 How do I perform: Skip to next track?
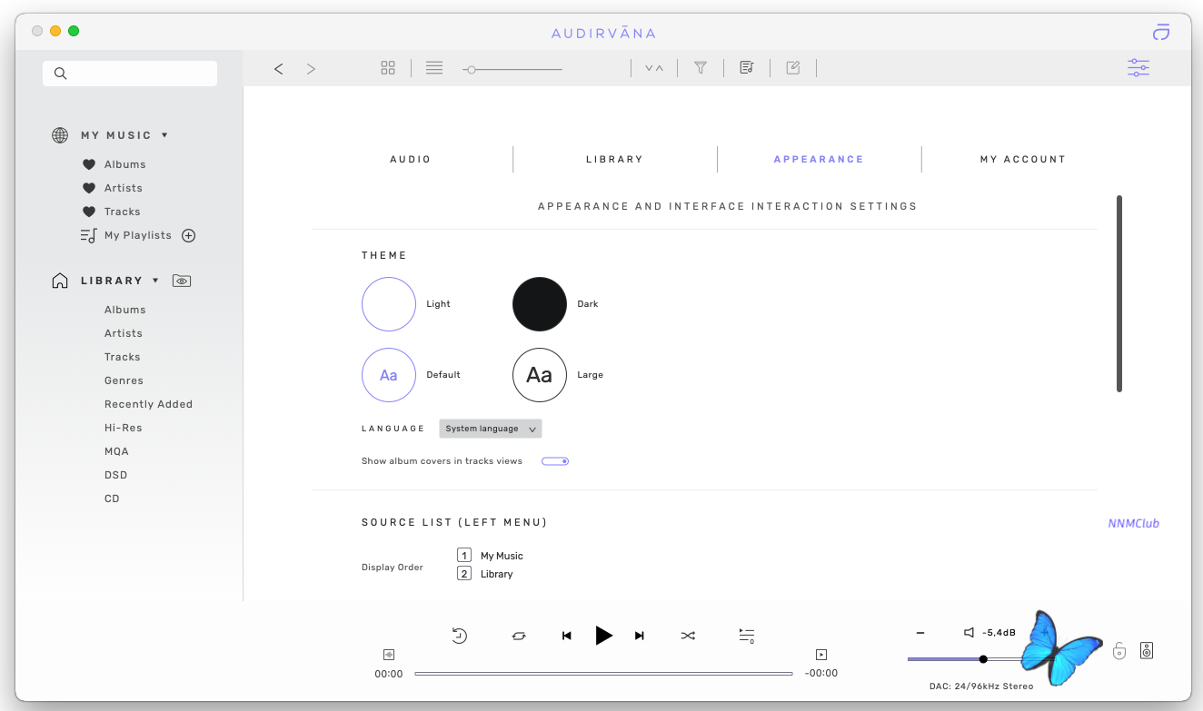[640, 637]
